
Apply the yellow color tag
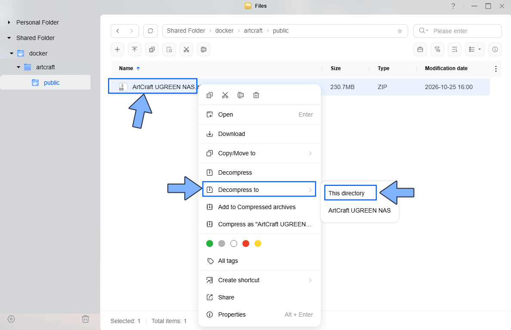[x=258, y=244]
